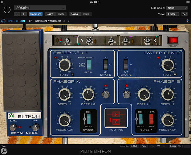Click Sweep Gen 2 RATE knob
Viewport: 191px width, 155px height.
(x=168, y=65)
